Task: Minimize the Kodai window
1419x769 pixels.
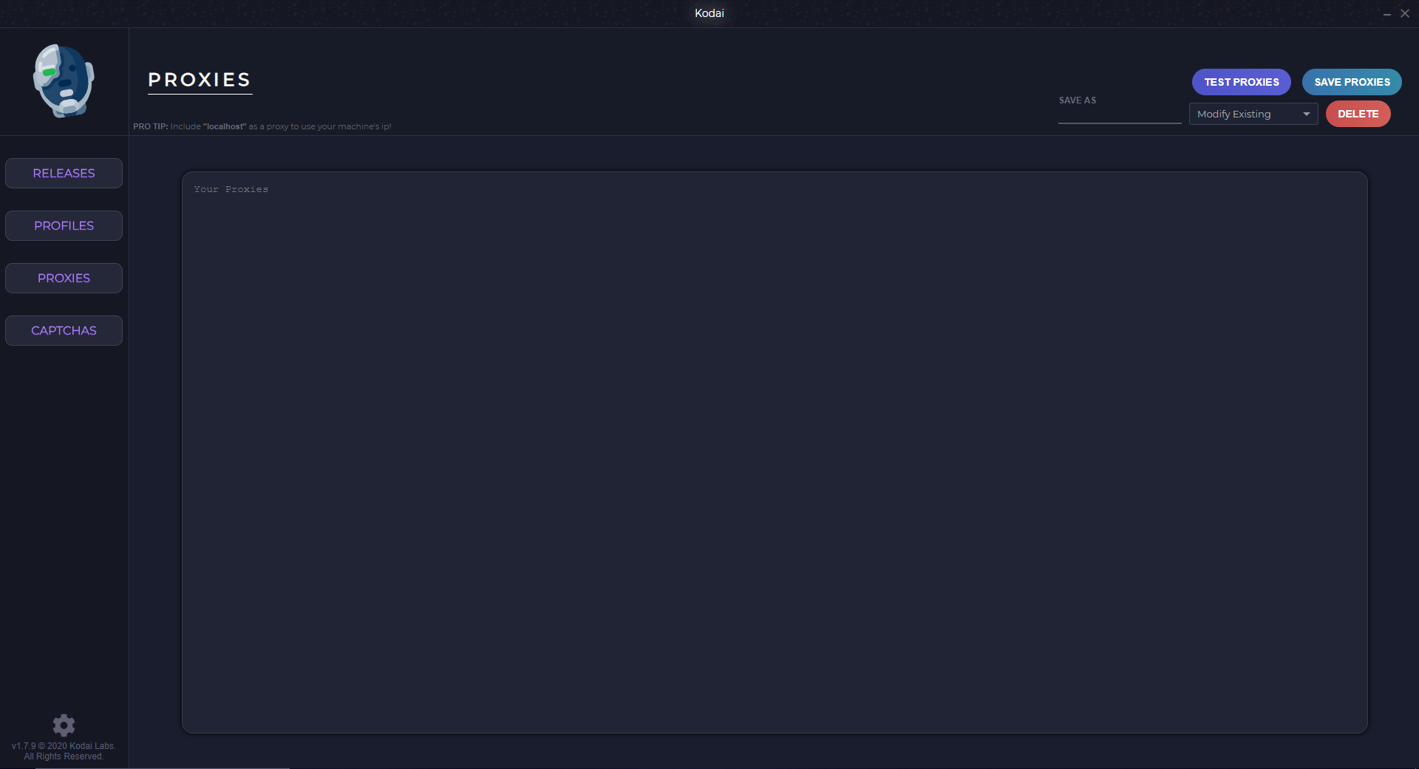Action: [x=1386, y=14]
